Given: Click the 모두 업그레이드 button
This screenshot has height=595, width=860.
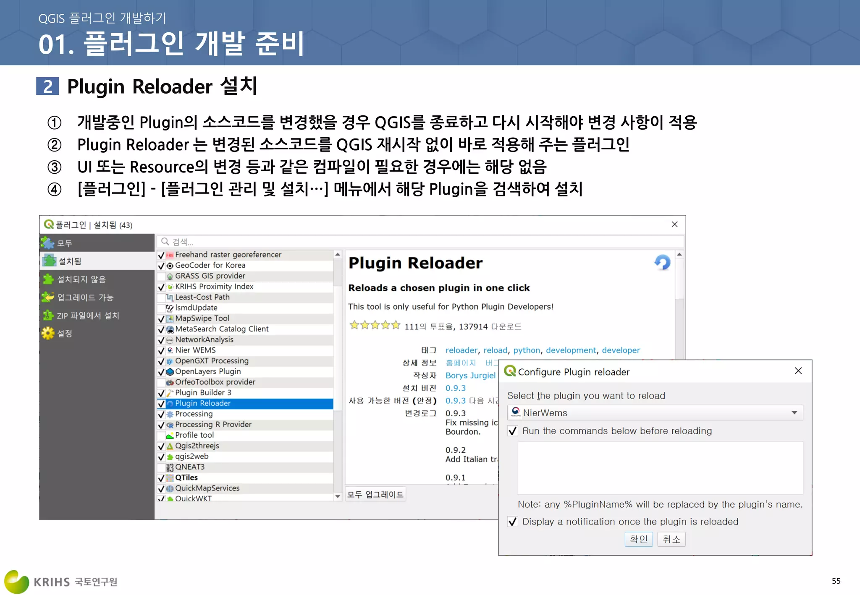Looking at the screenshot, I should 375,494.
